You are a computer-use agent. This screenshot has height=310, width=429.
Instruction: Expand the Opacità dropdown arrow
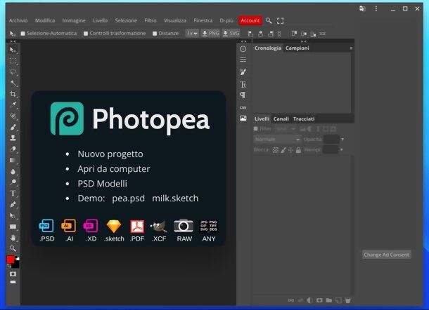tap(342, 139)
